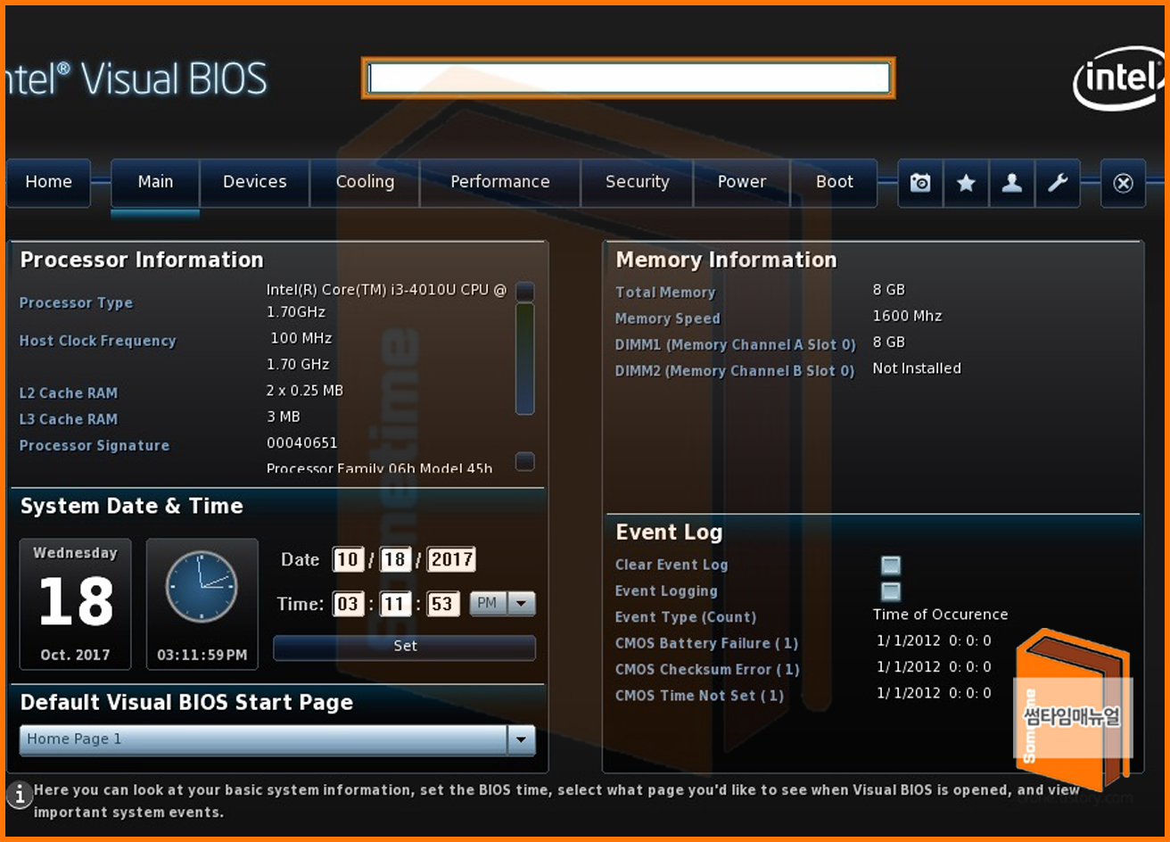Click the Processor Type label
The image size is (1170, 842).
click(x=76, y=303)
